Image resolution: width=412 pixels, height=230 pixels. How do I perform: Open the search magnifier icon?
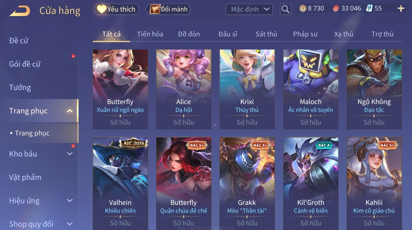[x=286, y=9]
